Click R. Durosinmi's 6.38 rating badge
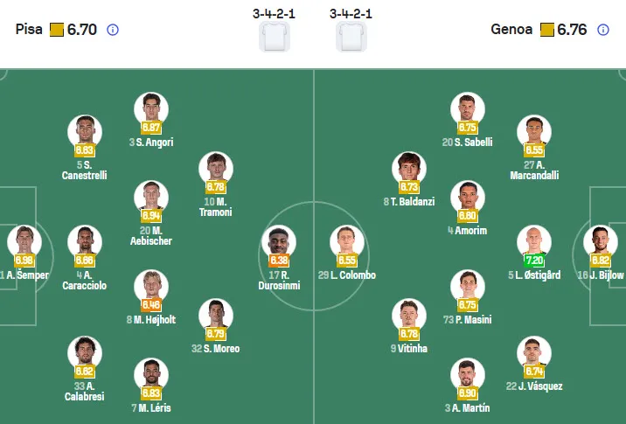Viewport: 626px width, 424px height. [x=277, y=261]
